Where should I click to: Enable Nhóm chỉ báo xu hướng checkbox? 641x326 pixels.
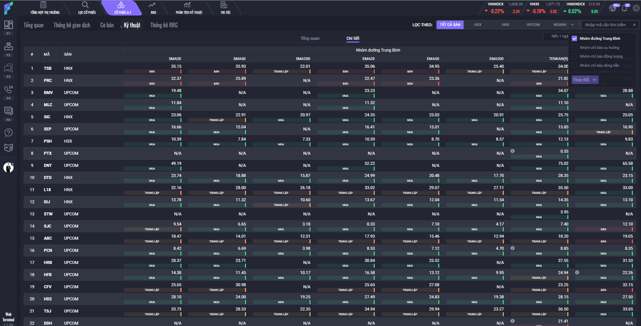pos(574,48)
